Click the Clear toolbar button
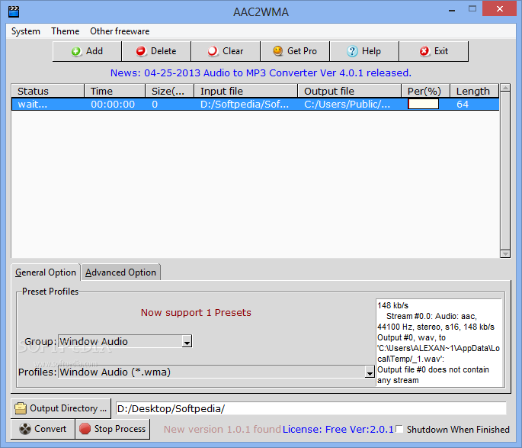522x448 pixels. 226,51
